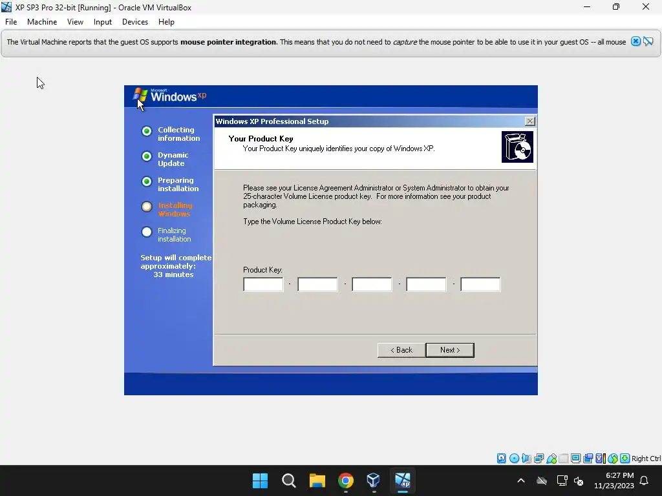Image resolution: width=662 pixels, height=496 pixels.
Task: Click the '33 minutes' estimate text
Action: point(173,274)
